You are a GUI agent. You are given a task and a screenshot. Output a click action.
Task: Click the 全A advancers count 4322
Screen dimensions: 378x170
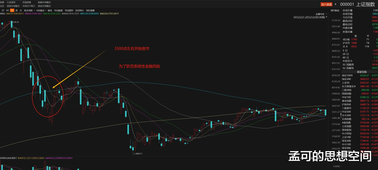354,47
